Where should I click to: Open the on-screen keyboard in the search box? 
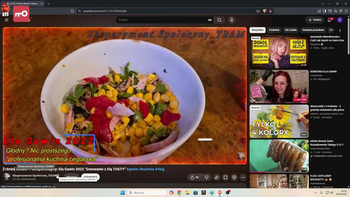pyautogui.click(x=210, y=20)
